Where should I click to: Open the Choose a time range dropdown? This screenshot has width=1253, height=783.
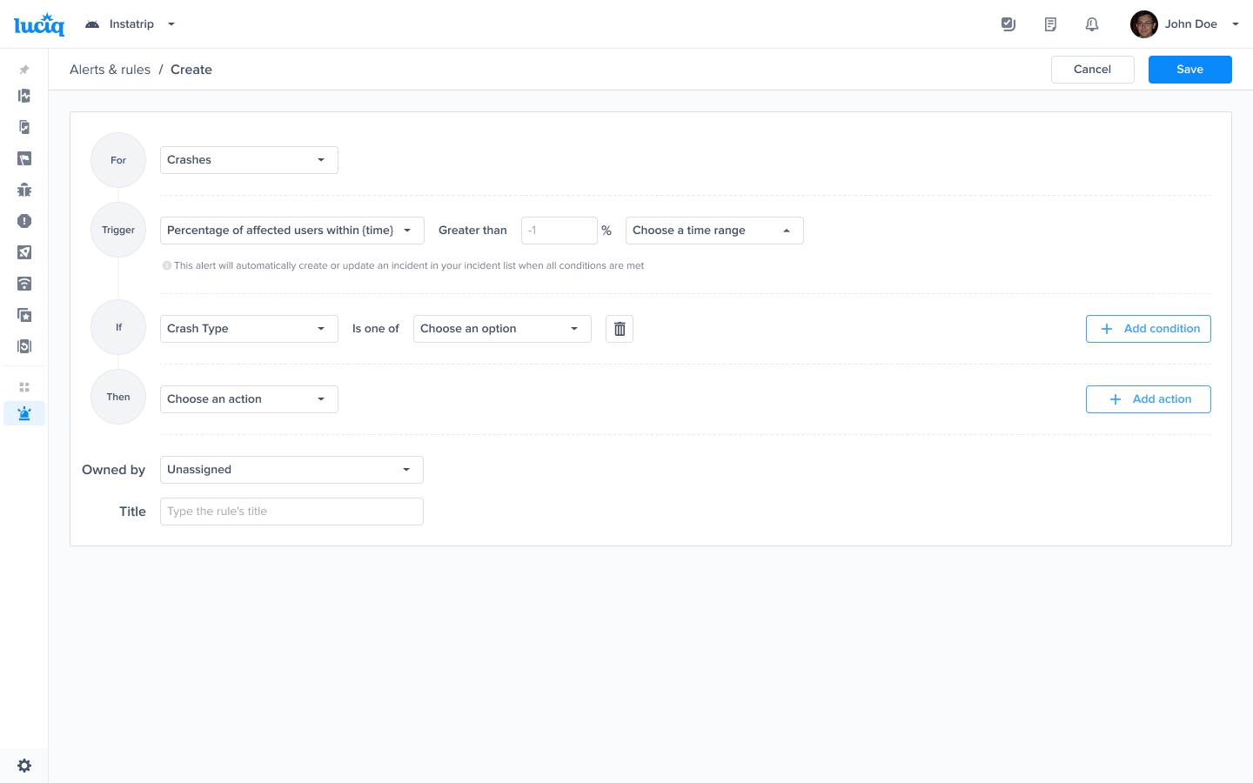click(x=714, y=231)
